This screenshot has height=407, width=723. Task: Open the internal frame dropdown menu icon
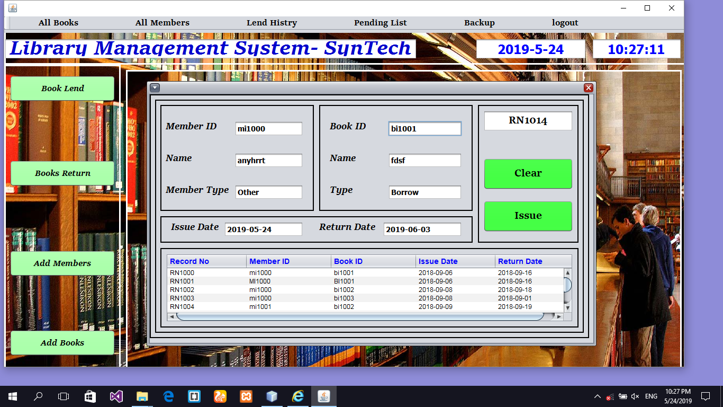click(x=155, y=88)
